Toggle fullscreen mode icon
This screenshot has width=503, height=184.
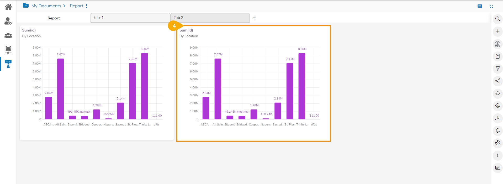tap(491, 6)
